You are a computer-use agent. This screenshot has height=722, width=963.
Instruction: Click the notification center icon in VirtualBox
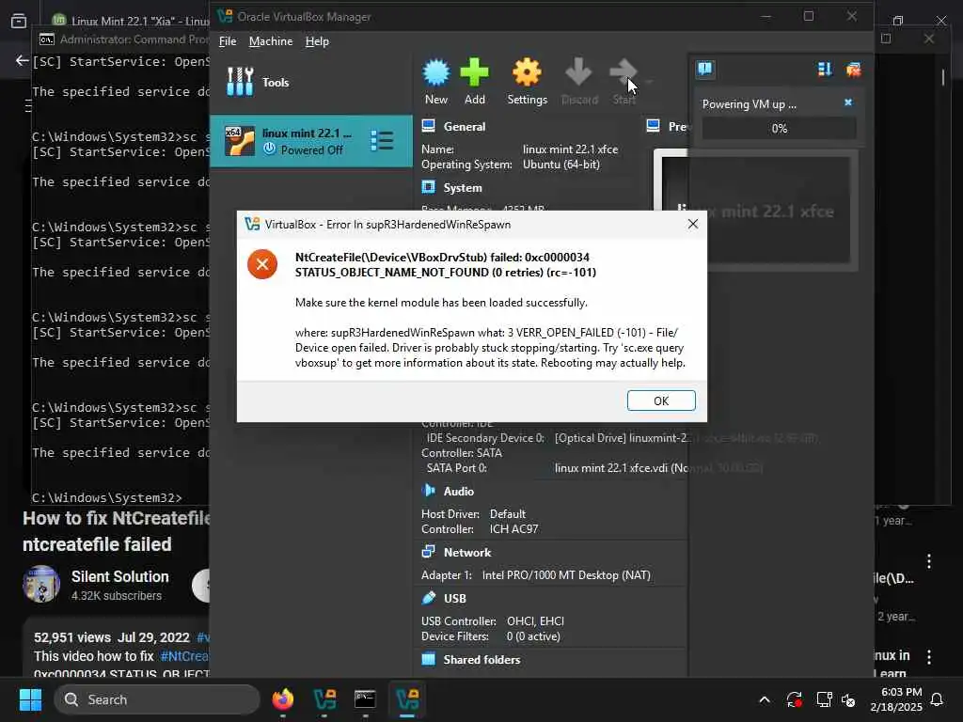[705, 69]
